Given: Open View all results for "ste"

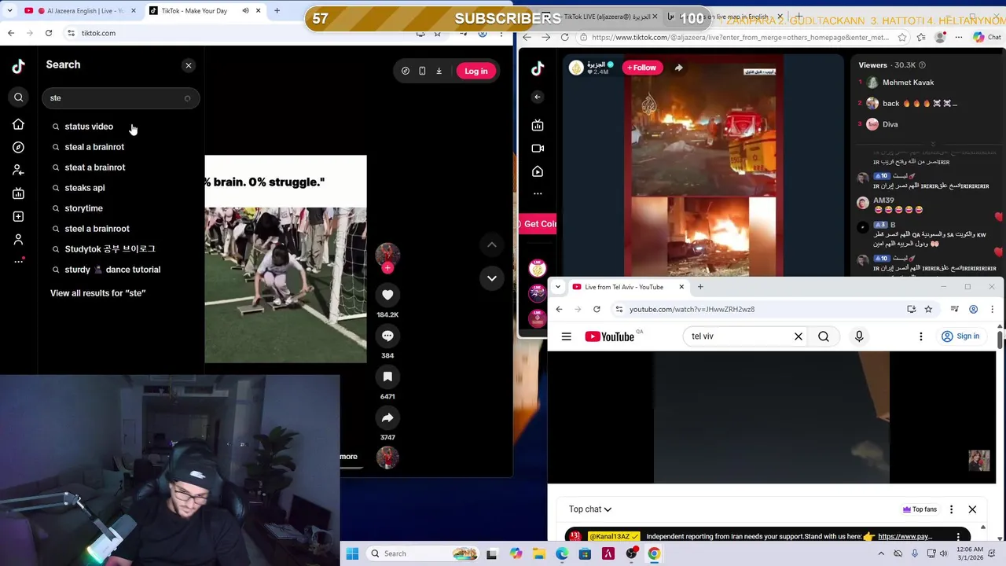Looking at the screenshot, I should 98,293.
